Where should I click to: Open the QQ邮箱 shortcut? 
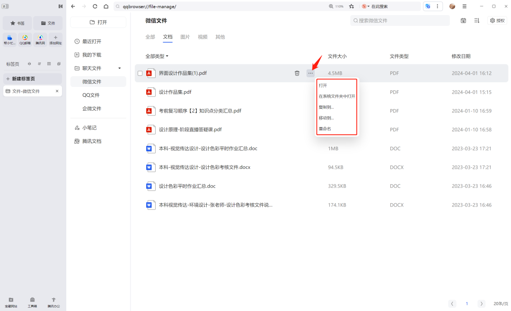(x=25, y=40)
